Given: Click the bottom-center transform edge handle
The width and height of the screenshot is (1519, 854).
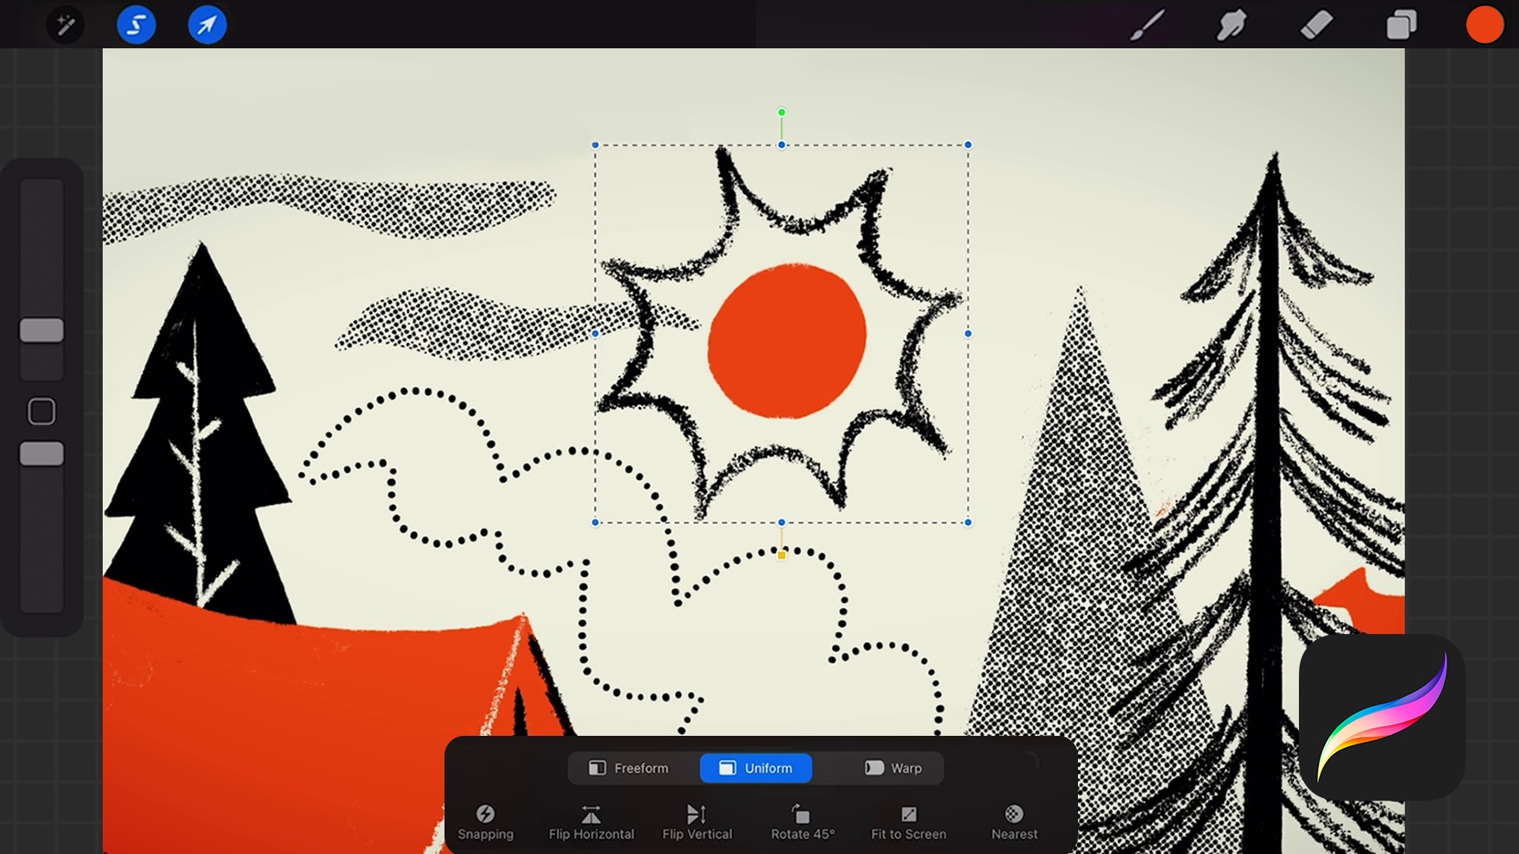Looking at the screenshot, I should tap(782, 523).
